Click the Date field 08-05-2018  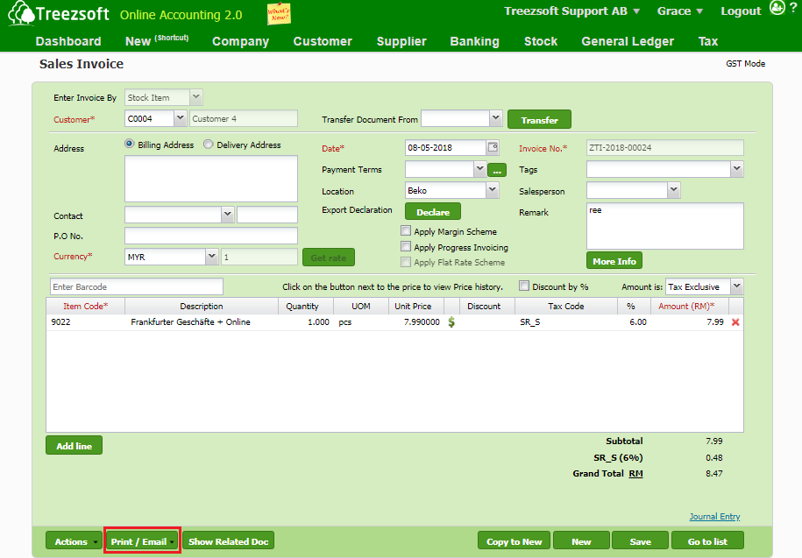(x=445, y=148)
